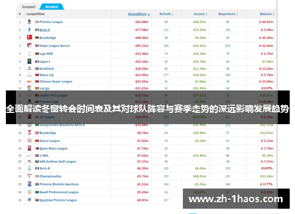295x214 pixels.
Task: Open the Egyptian Premier League link
Action: click(58, 200)
